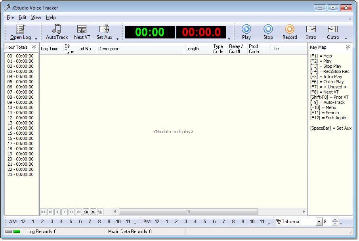Go to last record in navigator
This screenshot has height=241, width=359.
point(78,212)
